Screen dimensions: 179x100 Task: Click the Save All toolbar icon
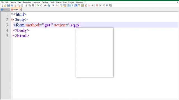(12, 6)
